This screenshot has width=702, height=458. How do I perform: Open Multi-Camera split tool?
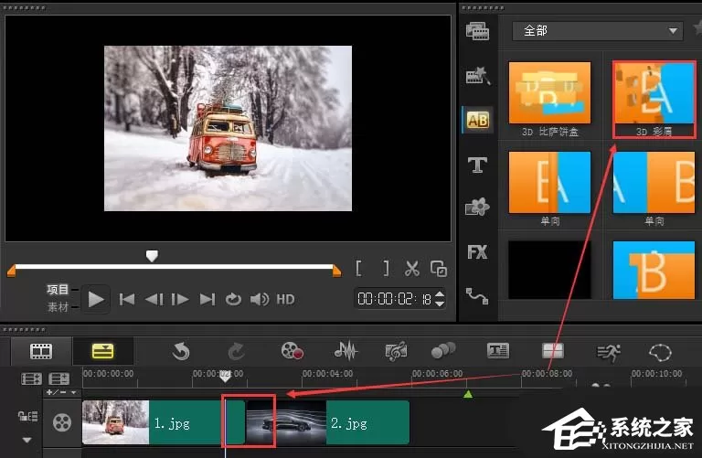pyautogui.click(x=552, y=351)
